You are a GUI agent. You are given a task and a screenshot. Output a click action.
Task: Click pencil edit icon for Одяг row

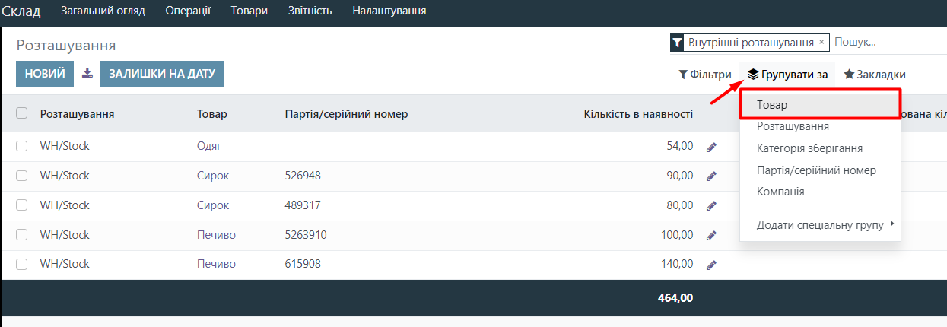pos(711,147)
